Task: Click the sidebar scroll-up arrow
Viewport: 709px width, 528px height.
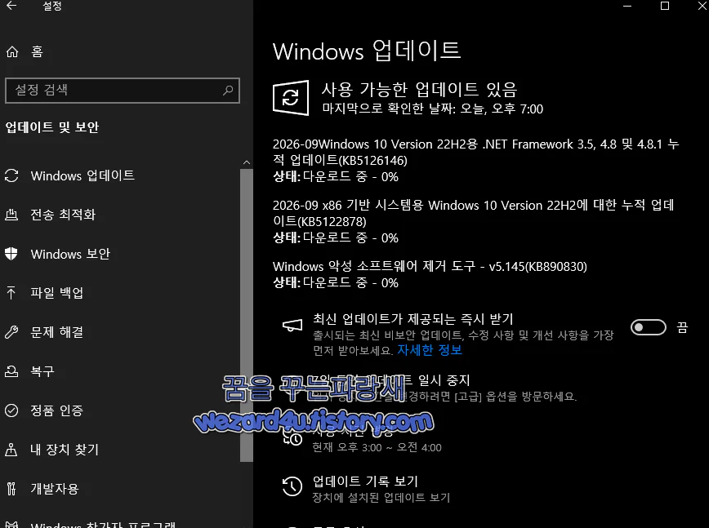Action: point(247,162)
